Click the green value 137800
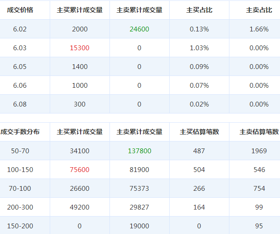The width and height of the screenshot is (280, 234). pos(140,151)
